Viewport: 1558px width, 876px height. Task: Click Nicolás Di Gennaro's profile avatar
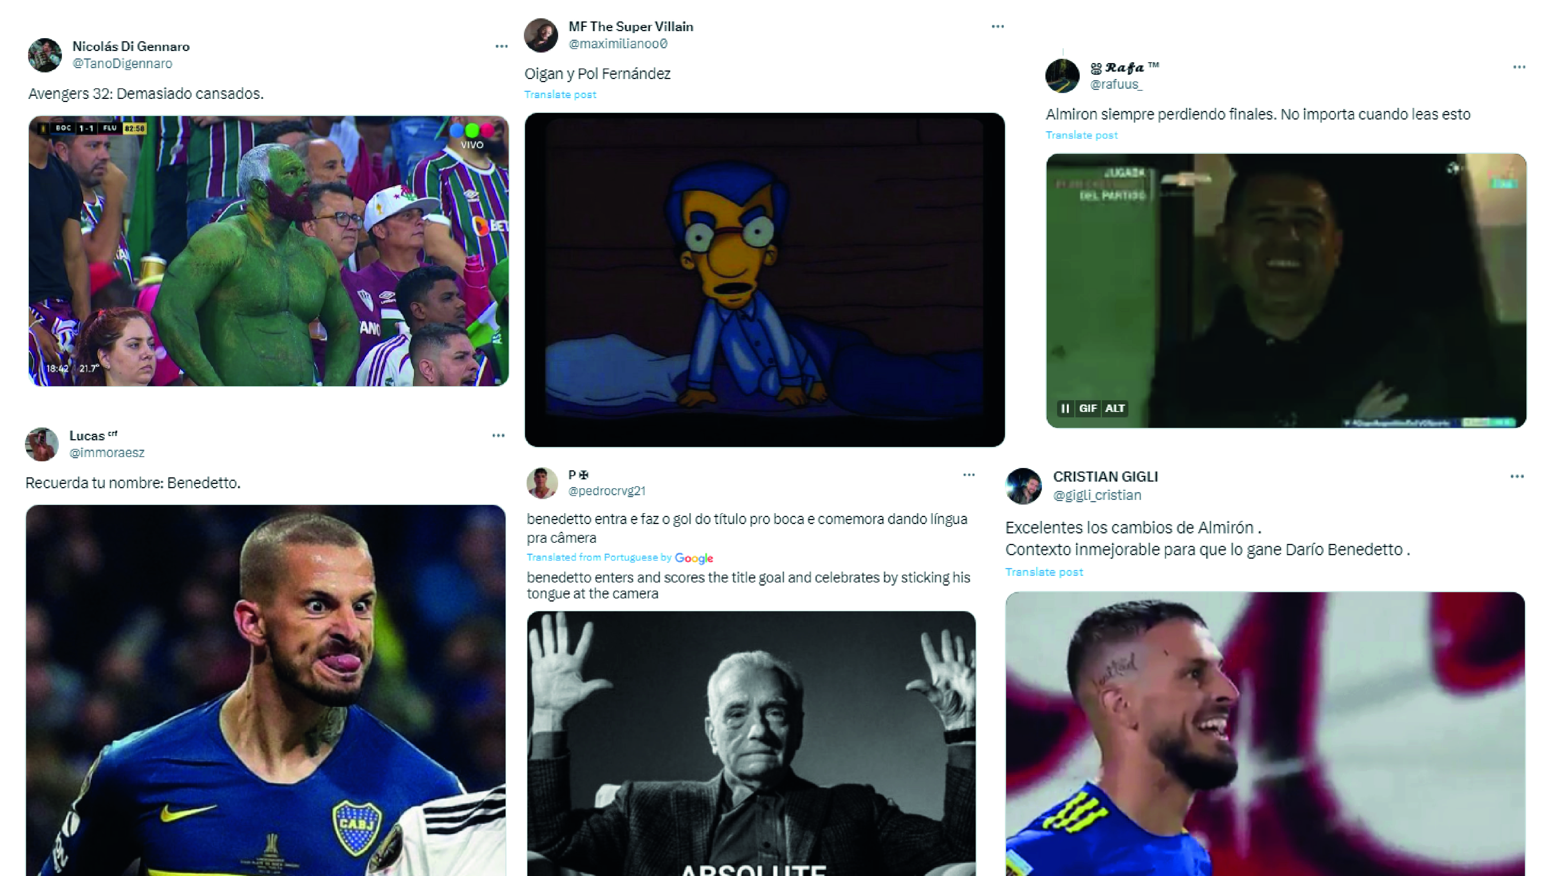pos(46,55)
